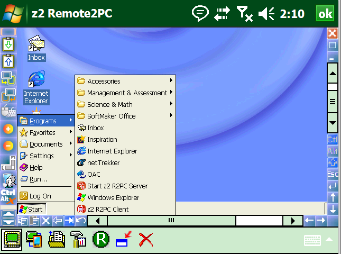Click the paste clipboard icon in the edit toolbar
The width and height of the screenshot is (341, 254).
pos(34,221)
